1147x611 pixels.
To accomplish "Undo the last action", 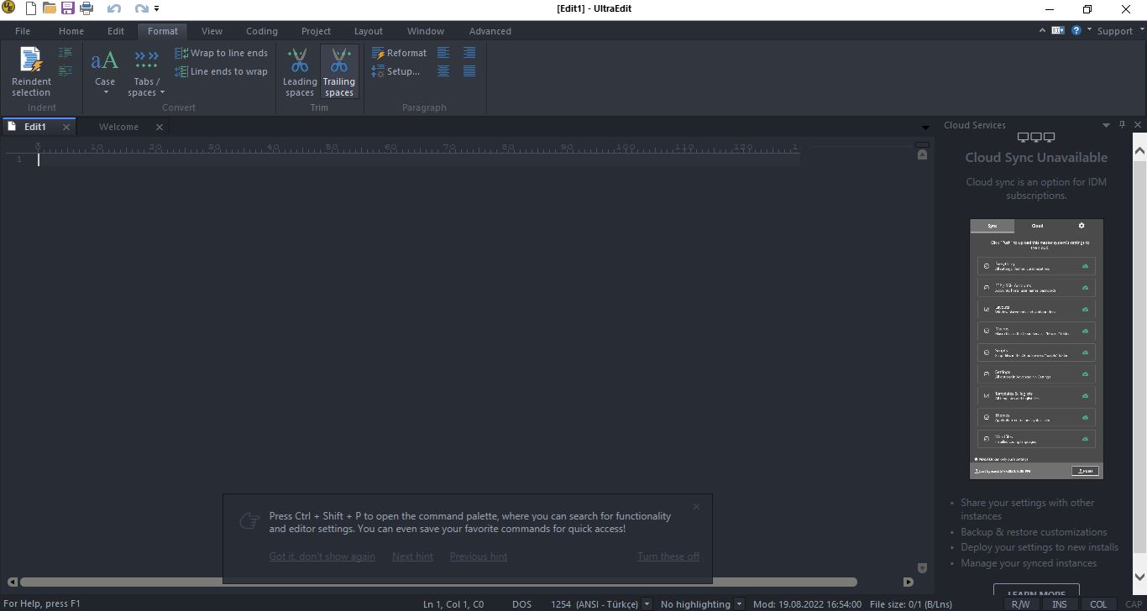I will tap(114, 9).
